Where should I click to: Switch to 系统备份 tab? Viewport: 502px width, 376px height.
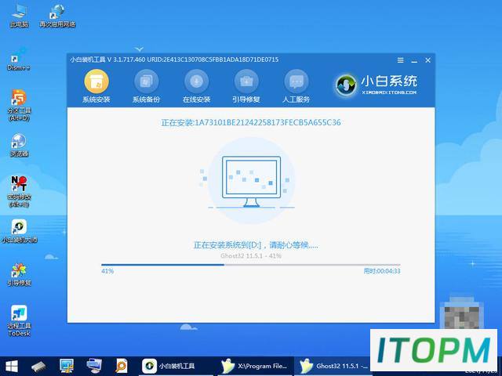click(147, 87)
